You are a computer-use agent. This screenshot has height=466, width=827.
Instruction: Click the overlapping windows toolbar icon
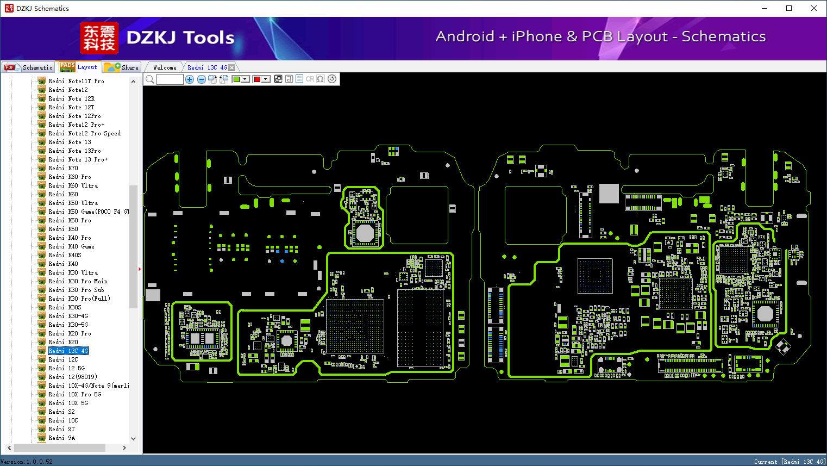click(x=278, y=79)
